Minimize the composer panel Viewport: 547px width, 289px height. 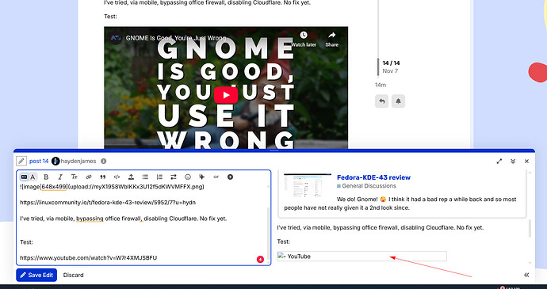coord(513,161)
